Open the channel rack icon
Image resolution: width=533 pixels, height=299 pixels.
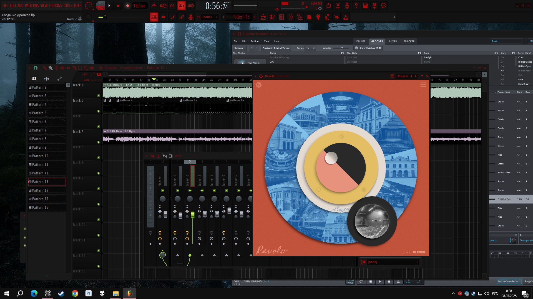click(281, 17)
